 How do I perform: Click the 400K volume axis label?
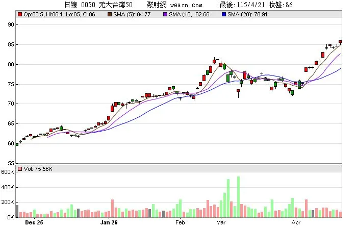pyautogui.click(x=7, y=187)
